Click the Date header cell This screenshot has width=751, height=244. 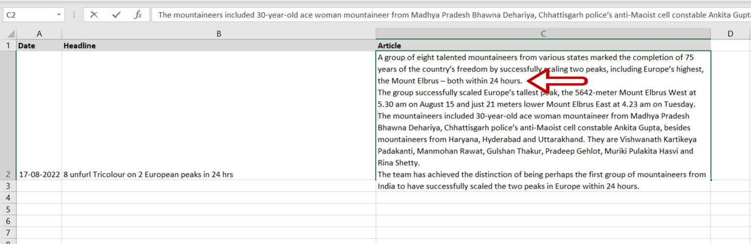point(39,45)
